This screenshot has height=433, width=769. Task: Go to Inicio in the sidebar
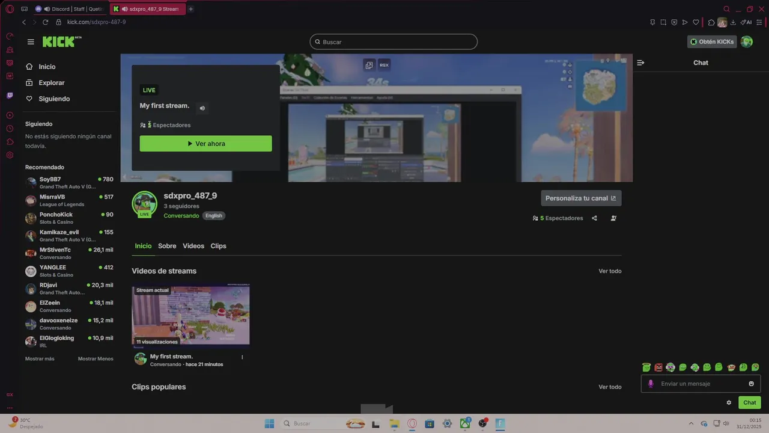[x=47, y=67]
